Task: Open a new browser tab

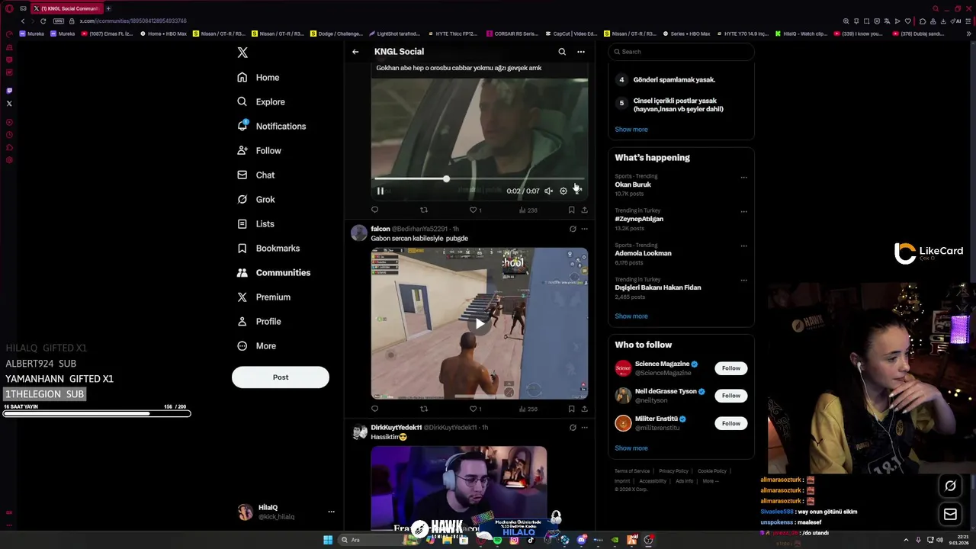Action: (x=108, y=8)
